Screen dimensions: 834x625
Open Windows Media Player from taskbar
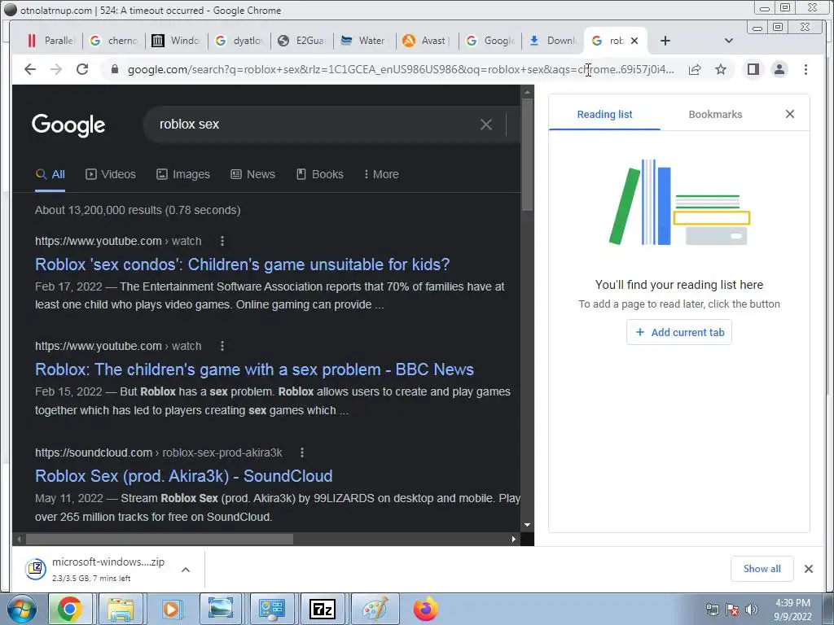(x=171, y=609)
